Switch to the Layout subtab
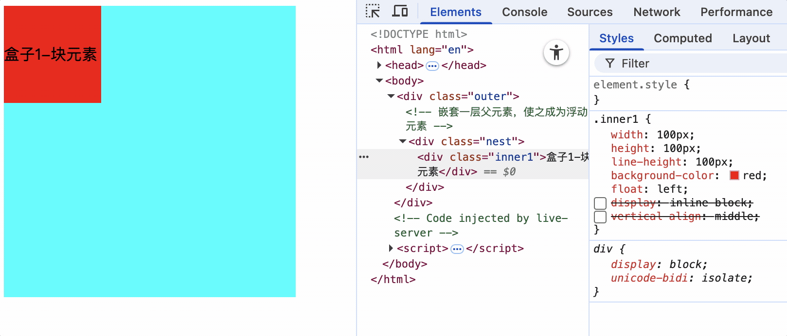The image size is (787, 336). [751, 38]
